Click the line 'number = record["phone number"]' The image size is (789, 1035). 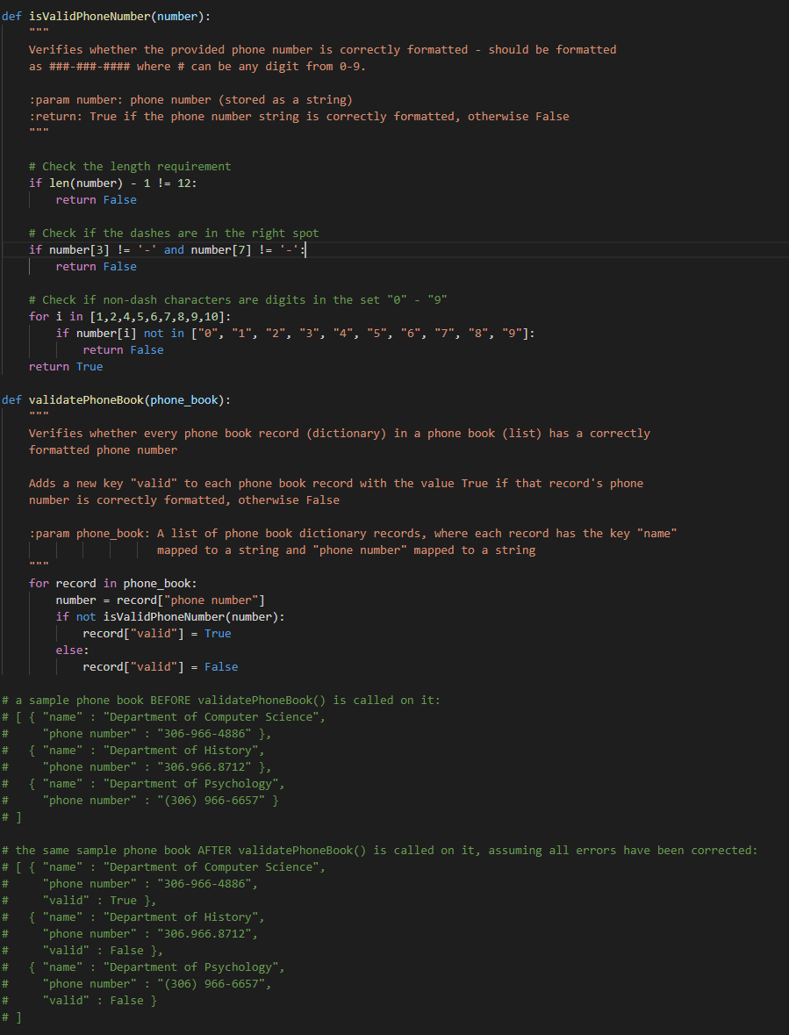[x=161, y=600]
